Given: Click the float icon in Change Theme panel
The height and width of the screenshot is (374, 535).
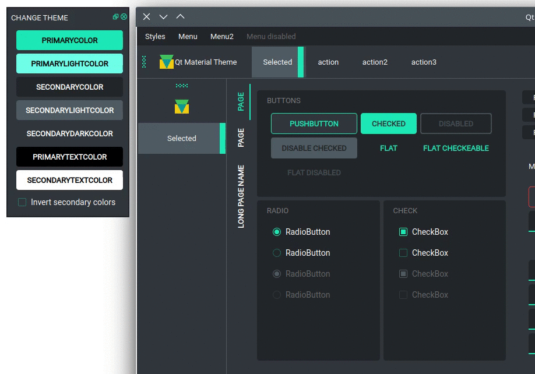Looking at the screenshot, I should [115, 17].
